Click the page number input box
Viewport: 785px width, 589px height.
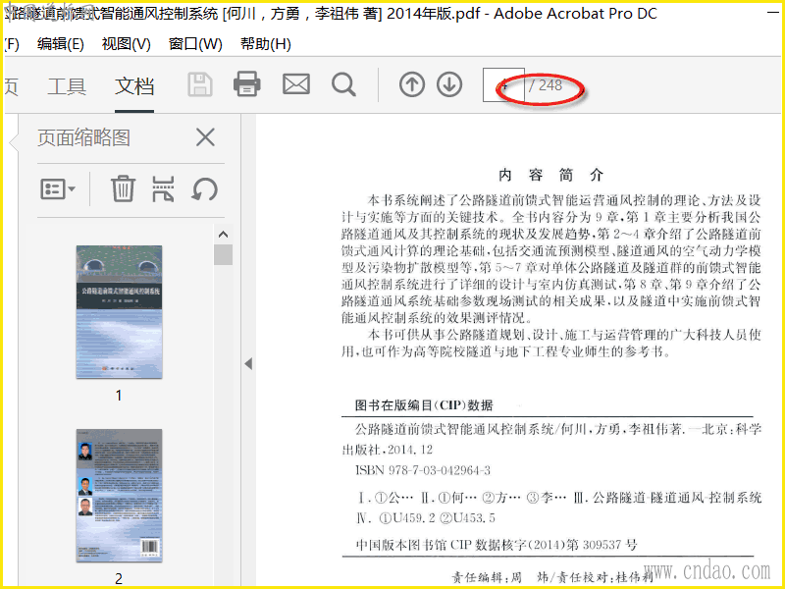click(x=503, y=85)
